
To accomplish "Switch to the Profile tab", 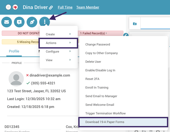I will (14, 51).
